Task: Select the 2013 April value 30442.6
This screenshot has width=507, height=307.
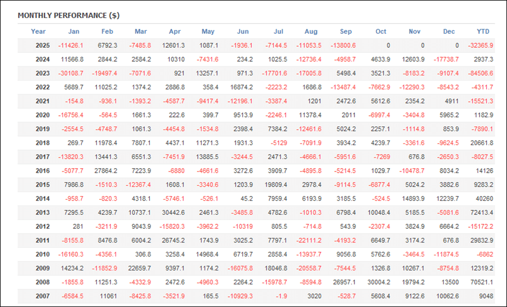Action: tap(172, 213)
